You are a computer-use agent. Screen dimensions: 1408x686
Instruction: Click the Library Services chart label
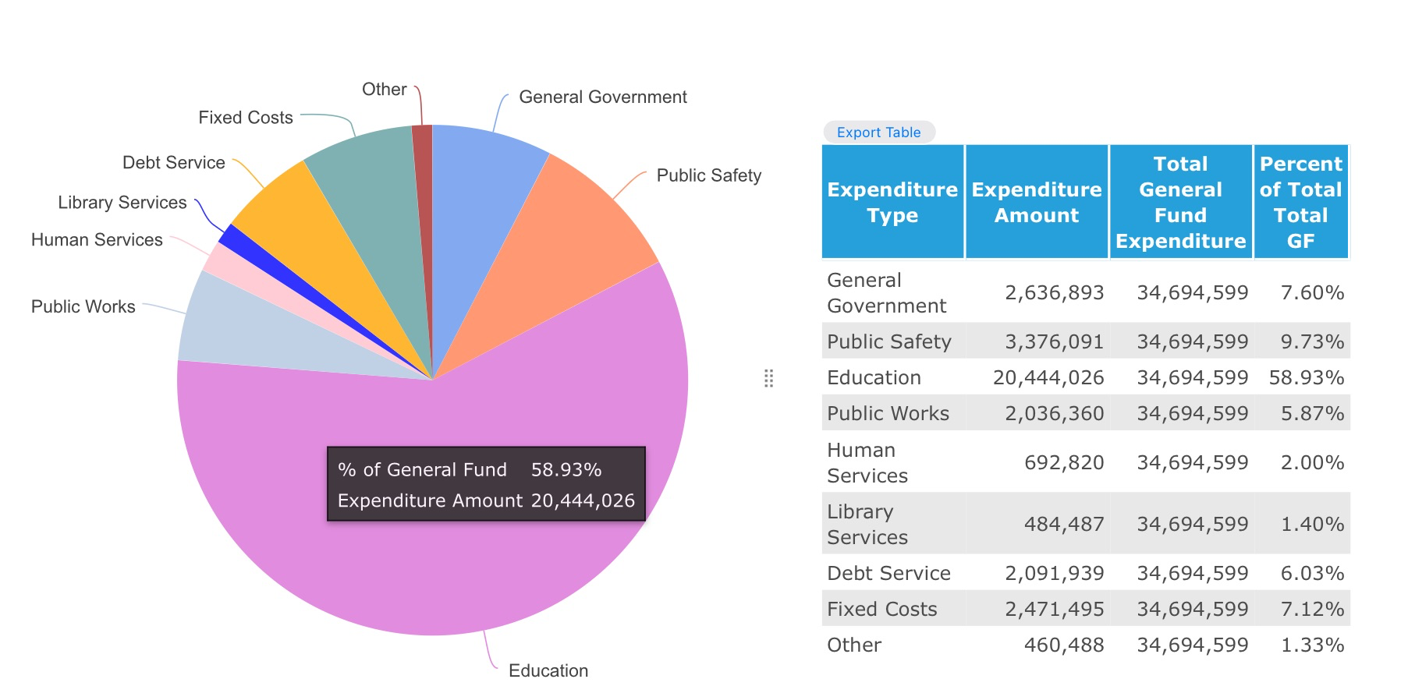pos(122,203)
